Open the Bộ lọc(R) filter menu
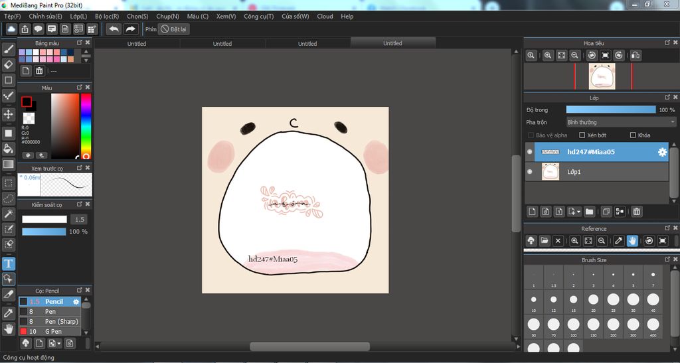This screenshot has height=363, width=680. pyautogui.click(x=107, y=16)
